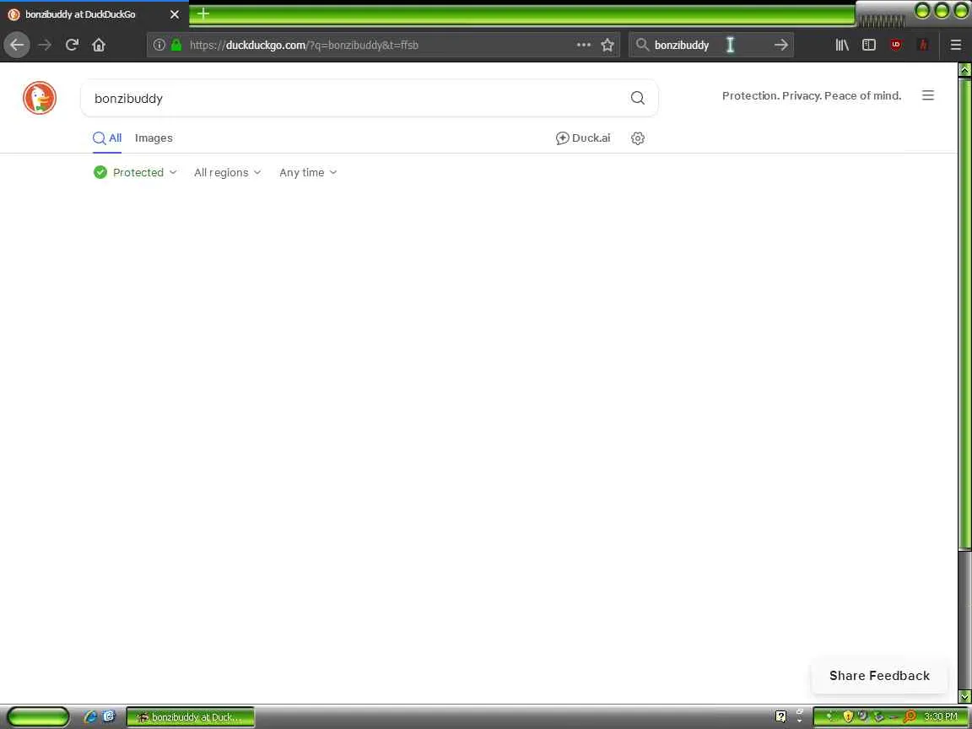Click the help question mark tray icon
Viewport: 972px width, 729px height.
coord(781,716)
